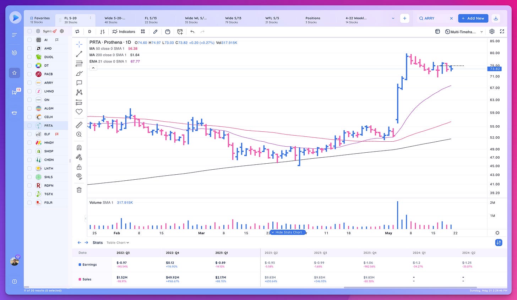Select the FSLR symbol row

[x=46, y=203]
